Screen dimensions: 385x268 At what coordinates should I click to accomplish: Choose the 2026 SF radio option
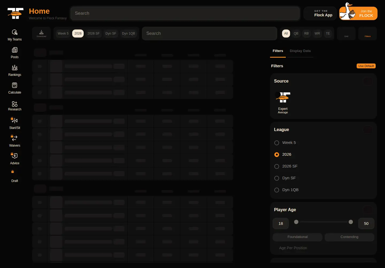[277, 166]
